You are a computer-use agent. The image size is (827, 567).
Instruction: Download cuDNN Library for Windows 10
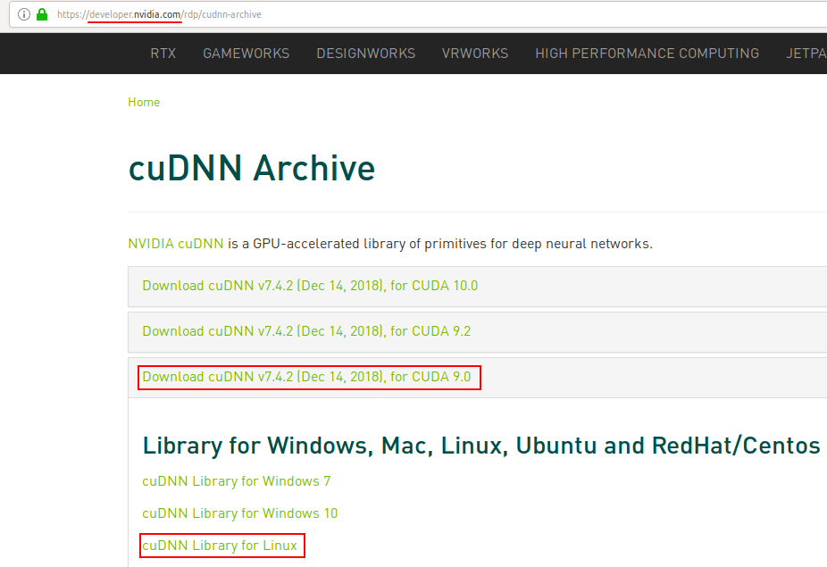[x=240, y=513]
